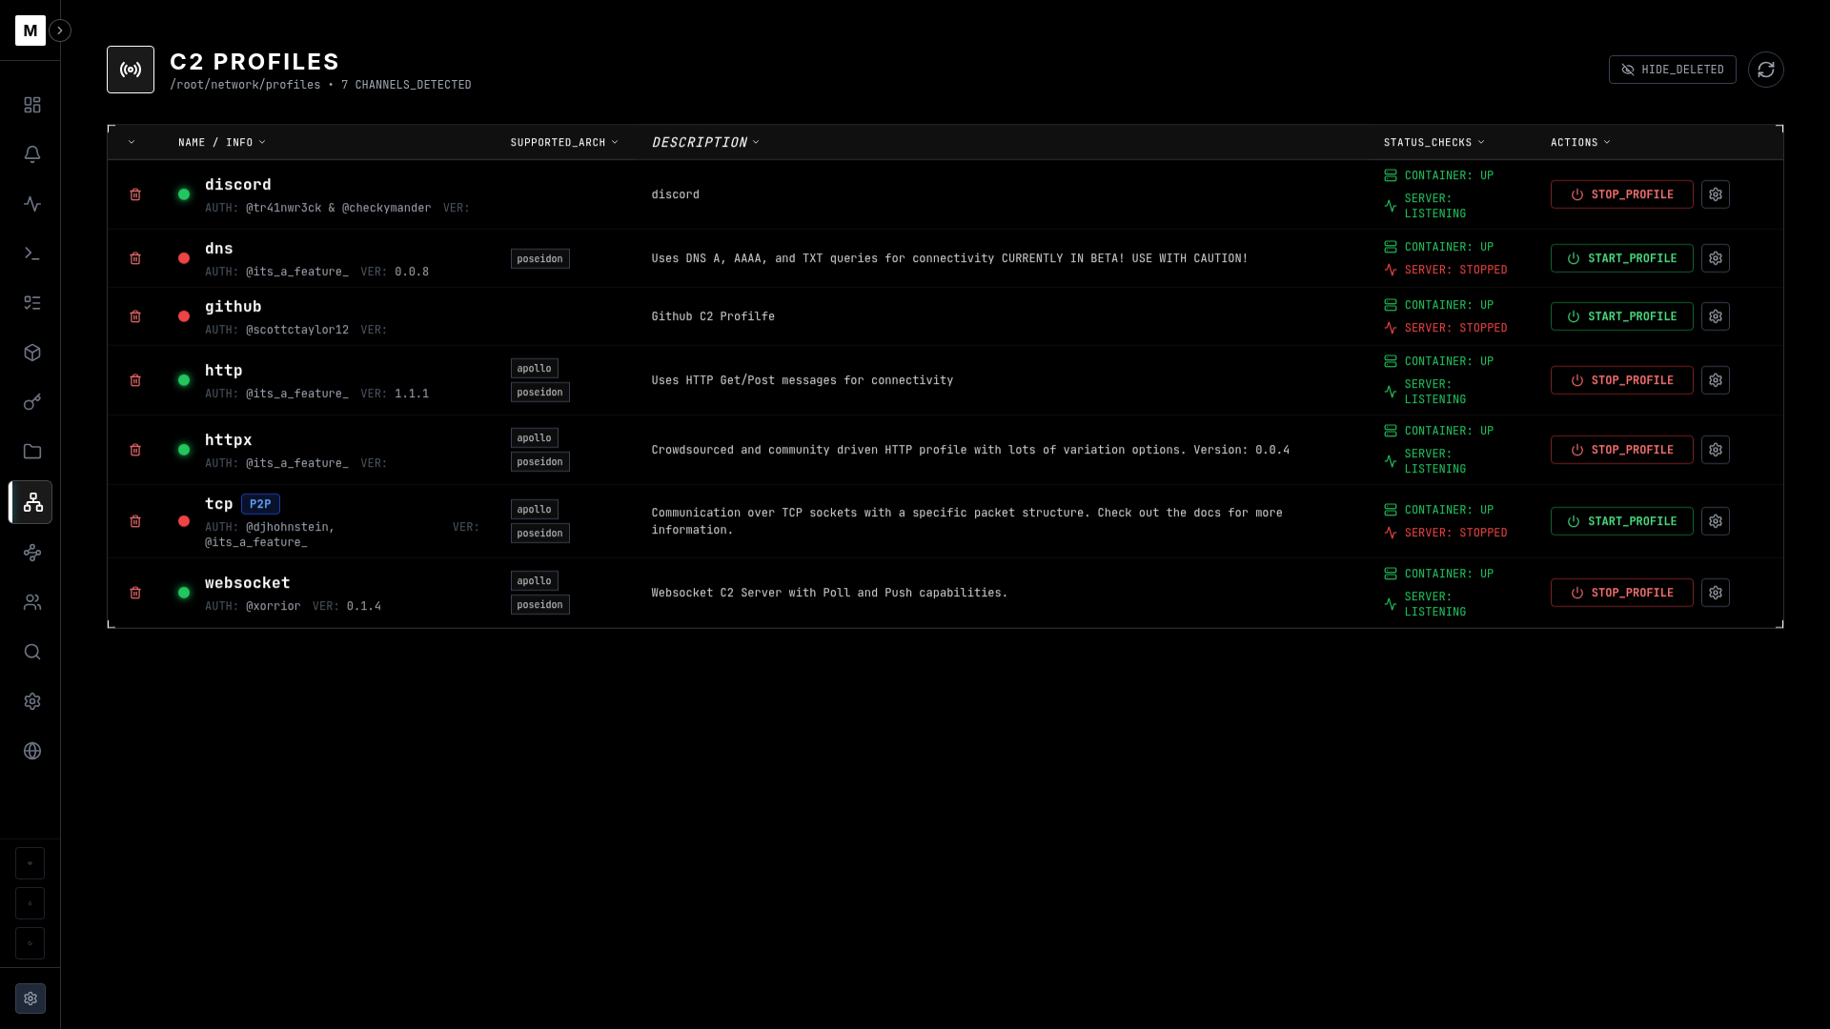Open credentials via the key icon
Viewport: 1830px width, 1029px height.
click(31, 402)
